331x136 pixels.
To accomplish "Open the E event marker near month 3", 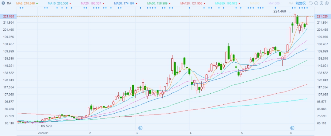I will (140, 128).
